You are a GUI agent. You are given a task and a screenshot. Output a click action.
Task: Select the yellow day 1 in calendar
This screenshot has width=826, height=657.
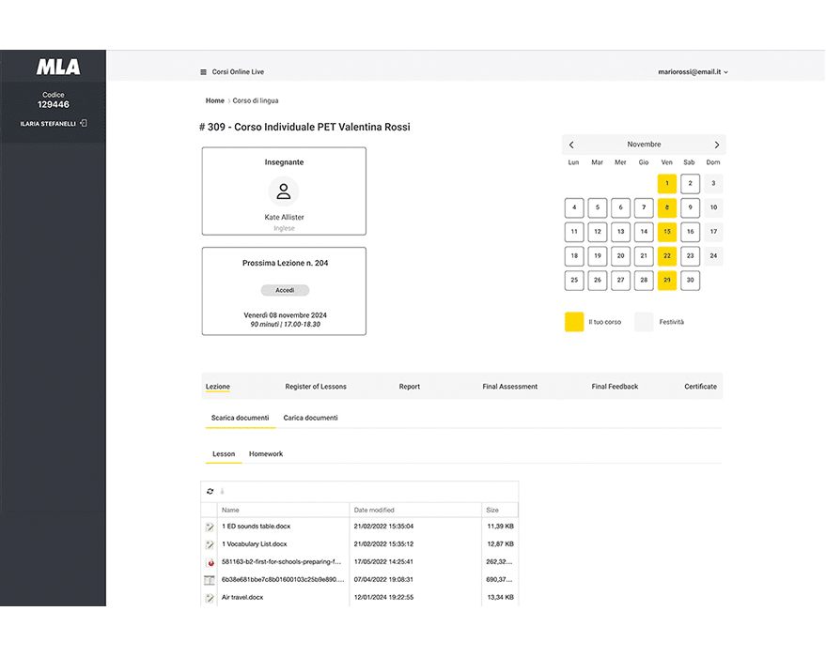tap(667, 184)
